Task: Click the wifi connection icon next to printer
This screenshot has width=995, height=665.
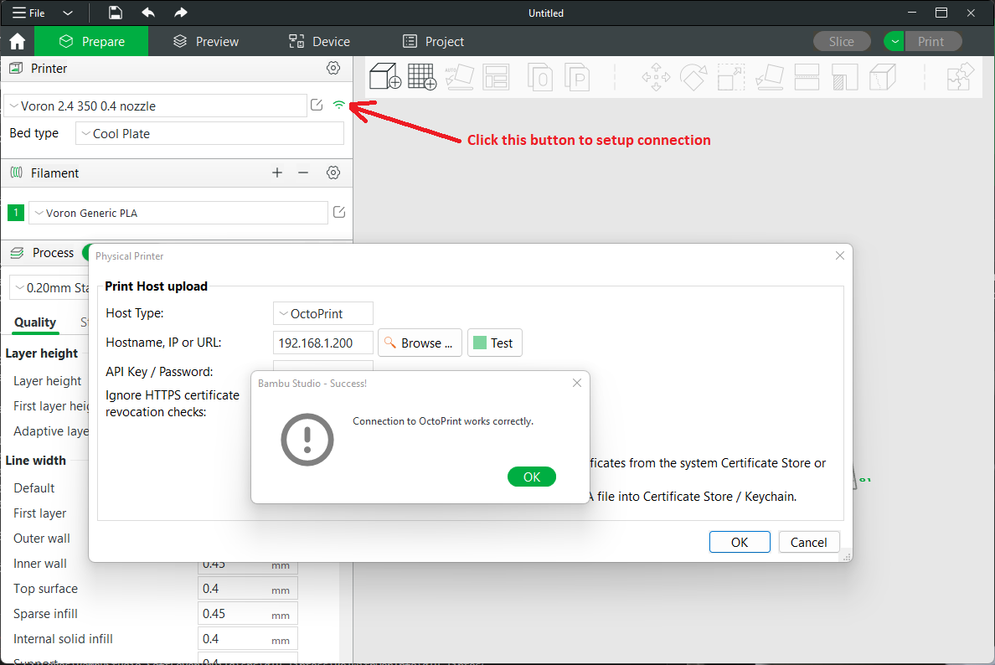Action: 338,106
